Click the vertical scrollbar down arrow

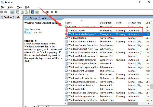151,100
